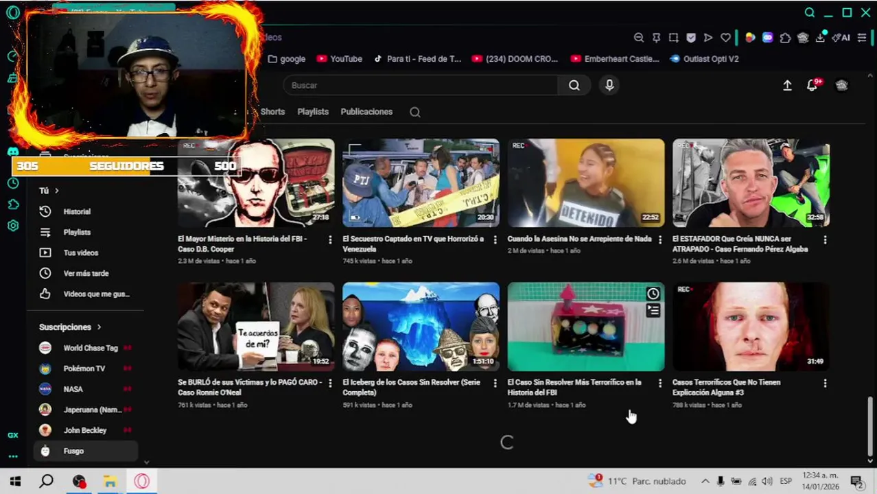The height and width of the screenshot is (494, 877).
Task: Open options menu for 'Cuando la Asesina' video
Action: (660, 239)
